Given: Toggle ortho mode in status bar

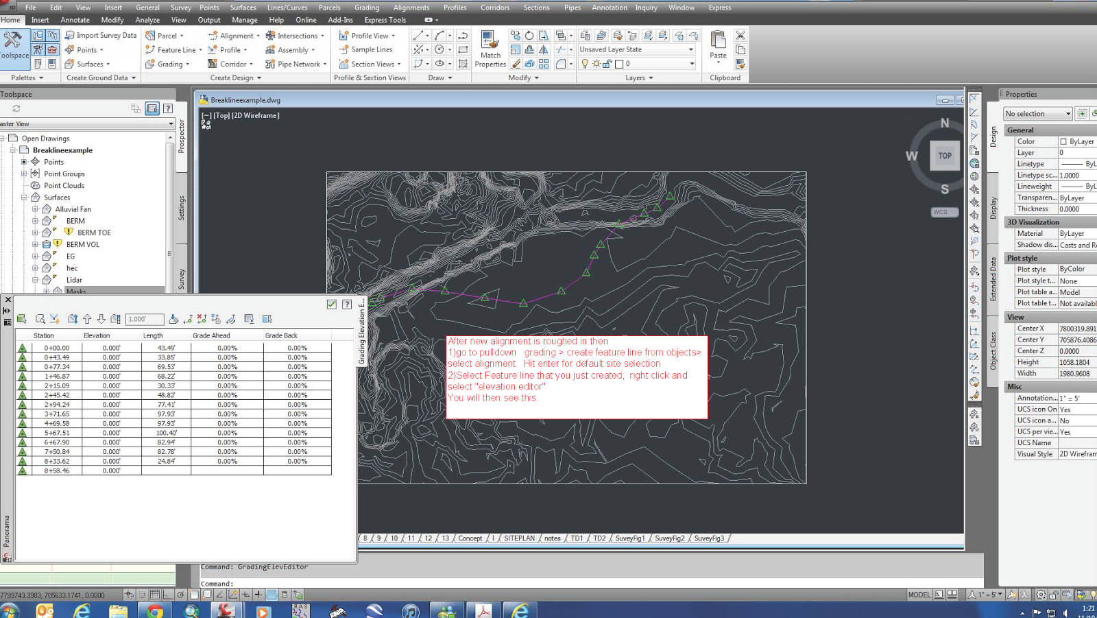Looking at the screenshot, I should pyautogui.click(x=168, y=595).
